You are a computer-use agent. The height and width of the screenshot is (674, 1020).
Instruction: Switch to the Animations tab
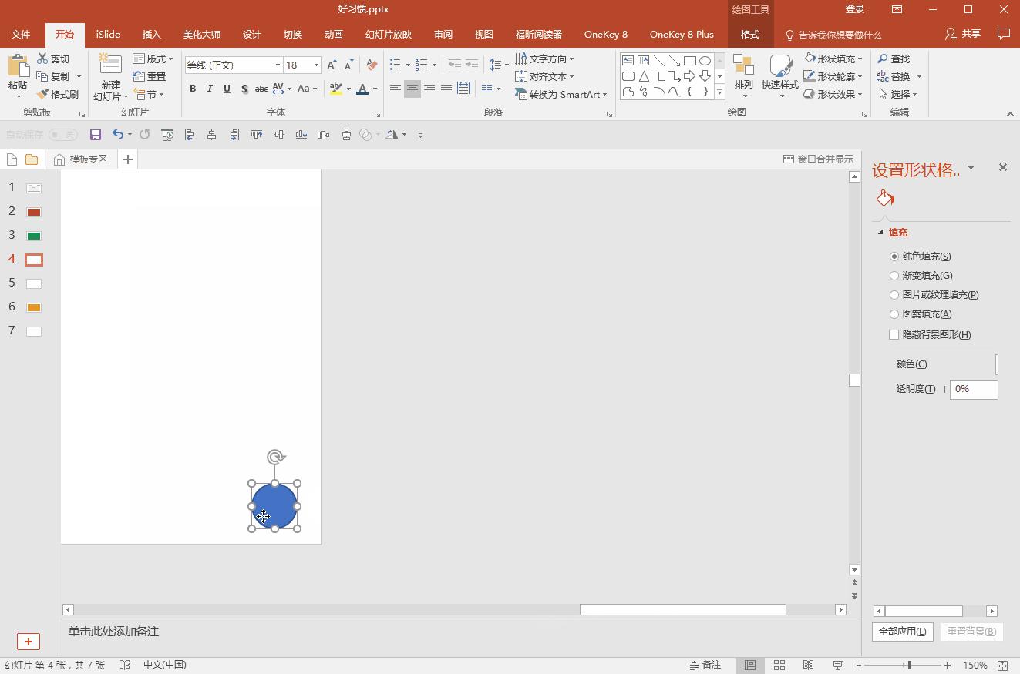(x=333, y=35)
